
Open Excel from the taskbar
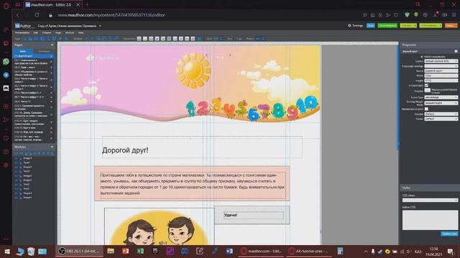point(141,252)
